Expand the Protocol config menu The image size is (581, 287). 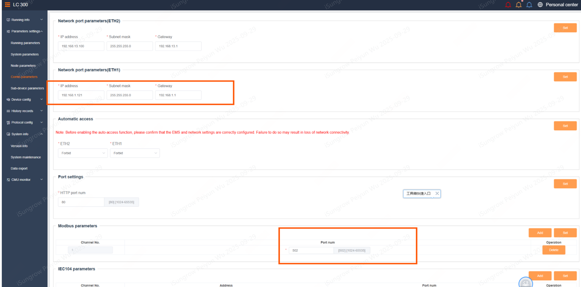pyautogui.click(x=25, y=123)
